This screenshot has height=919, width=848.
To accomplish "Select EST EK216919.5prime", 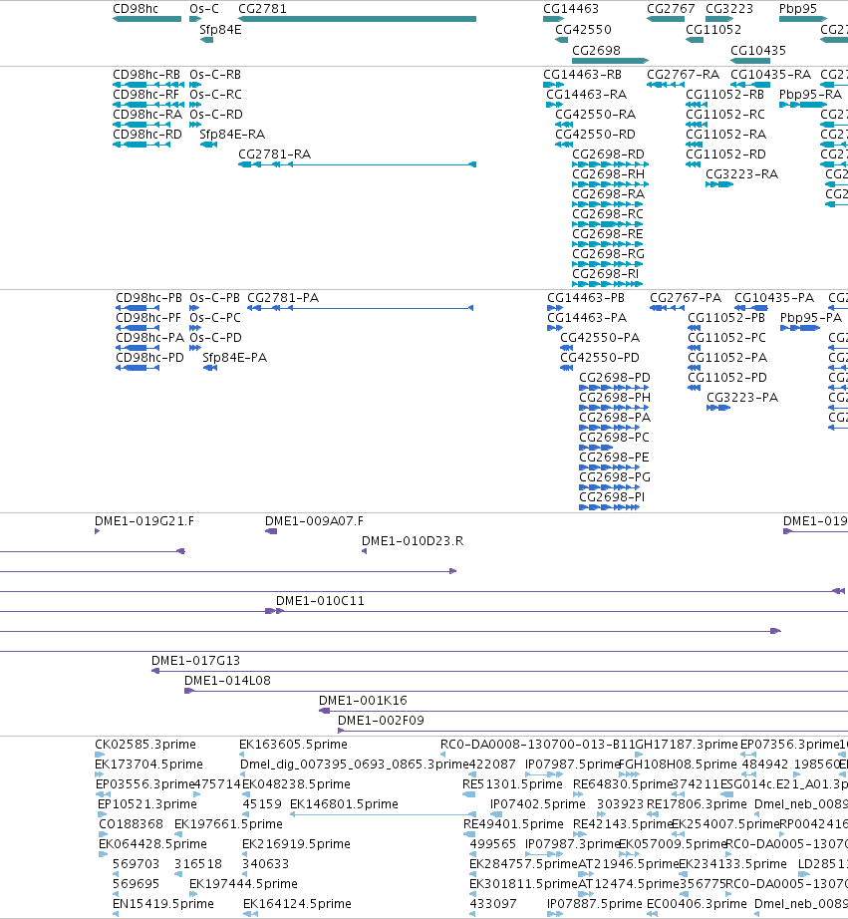I will (245, 854).
